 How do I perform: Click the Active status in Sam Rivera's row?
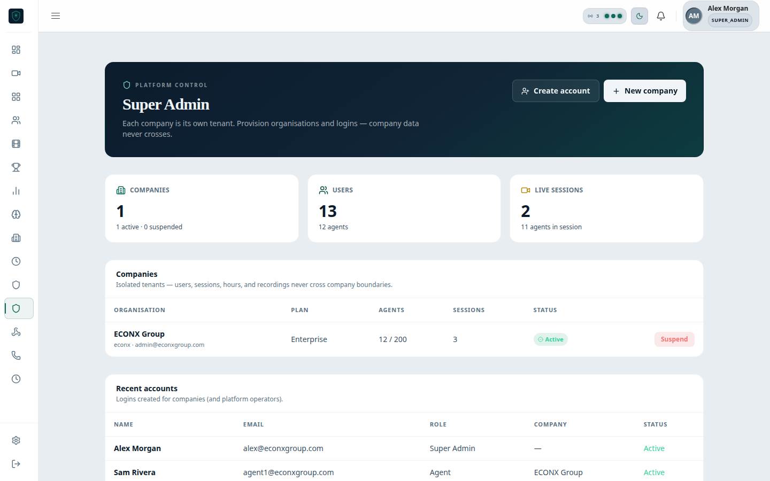[654, 472]
